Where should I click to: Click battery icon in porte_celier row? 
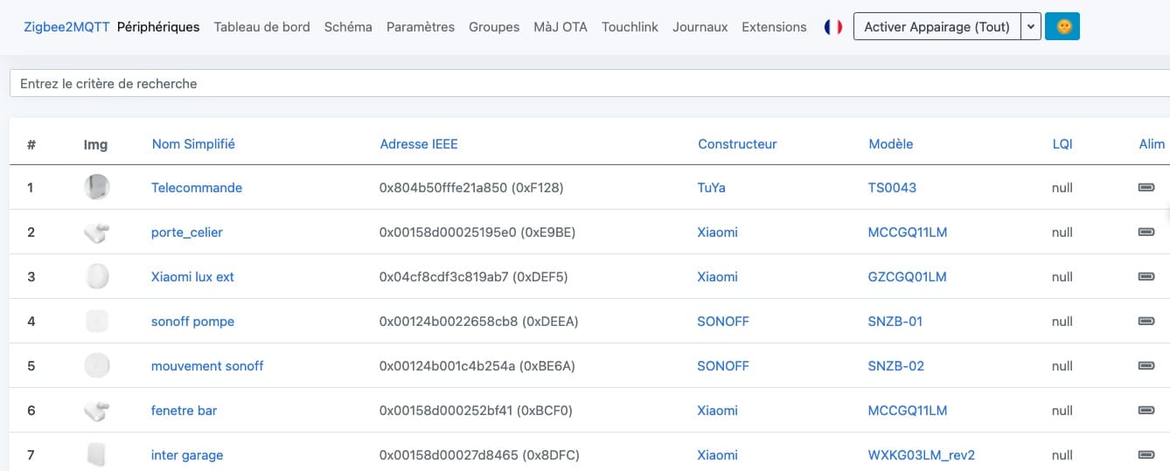(x=1146, y=232)
